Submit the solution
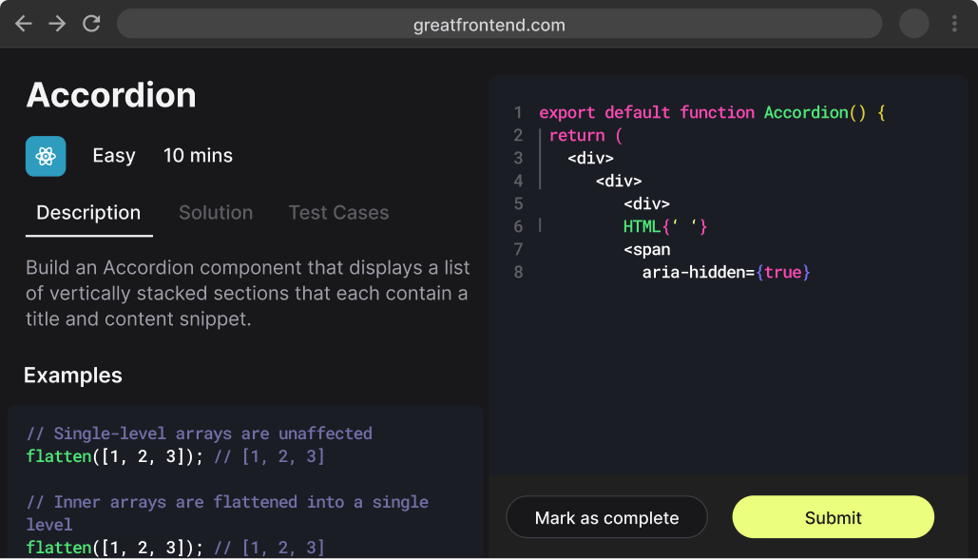 [834, 517]
